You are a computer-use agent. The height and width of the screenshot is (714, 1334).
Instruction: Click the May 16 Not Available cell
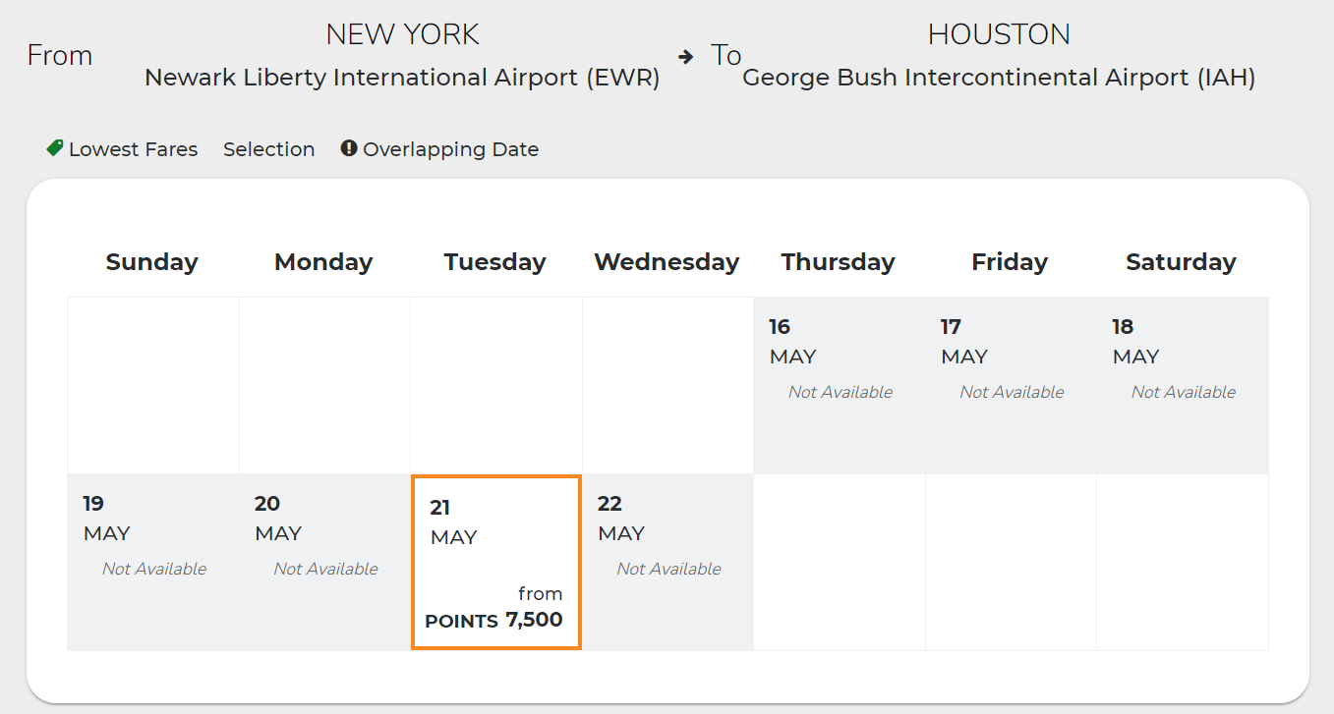click(x=839, y=385)
